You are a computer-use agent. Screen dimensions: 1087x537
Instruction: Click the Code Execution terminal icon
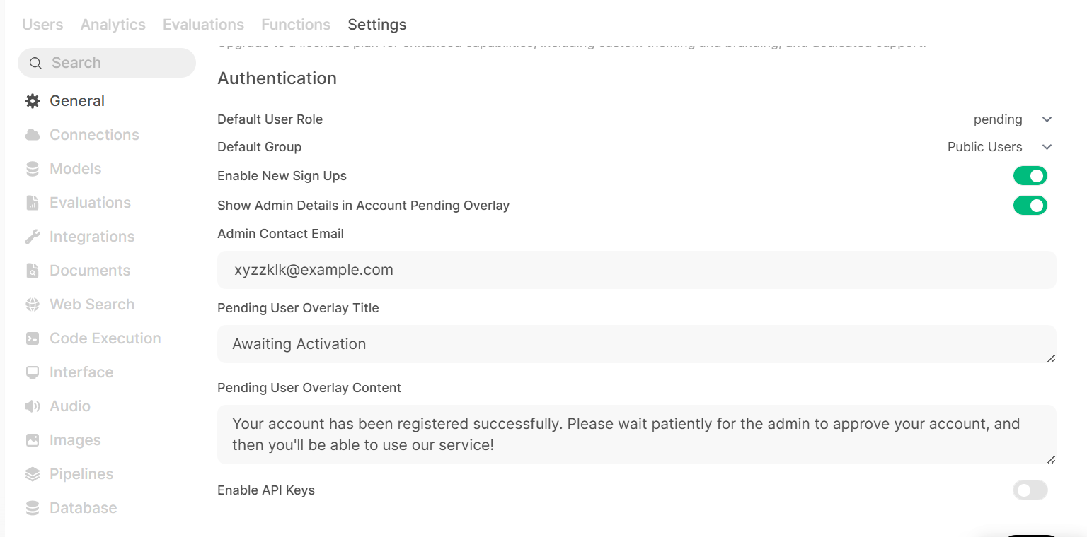coord(33,338)
